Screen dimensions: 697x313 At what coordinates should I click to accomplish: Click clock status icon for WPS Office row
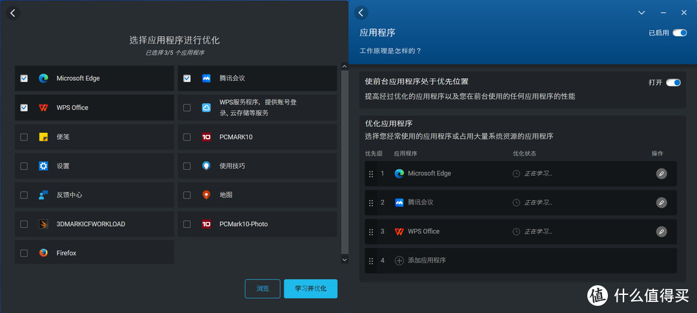coord(516,232)
